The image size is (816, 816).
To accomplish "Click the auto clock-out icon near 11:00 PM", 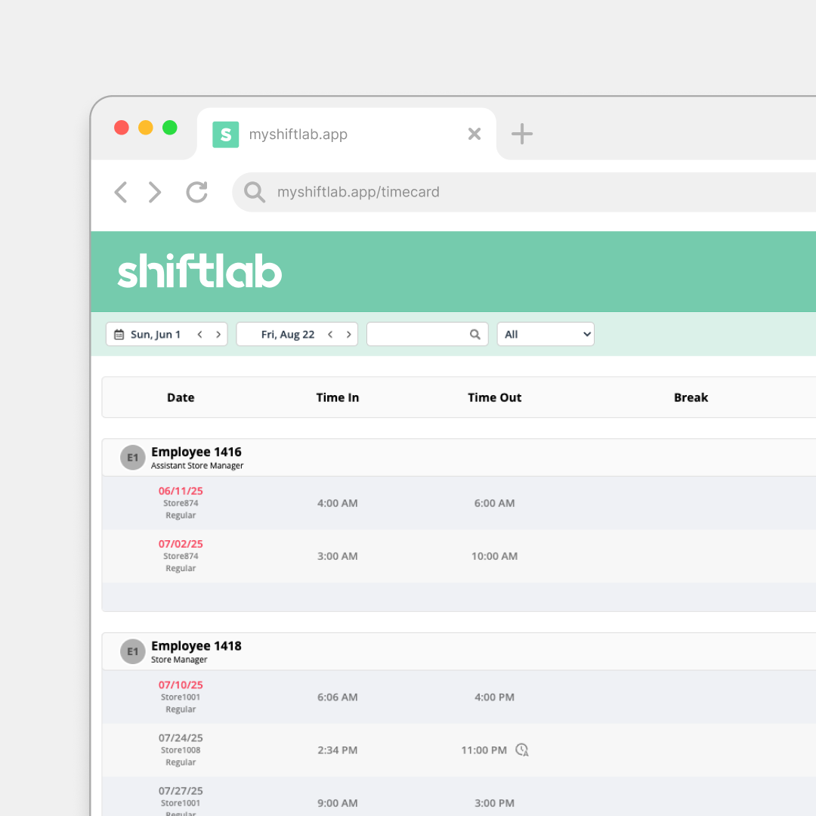I will click(522, 750).
